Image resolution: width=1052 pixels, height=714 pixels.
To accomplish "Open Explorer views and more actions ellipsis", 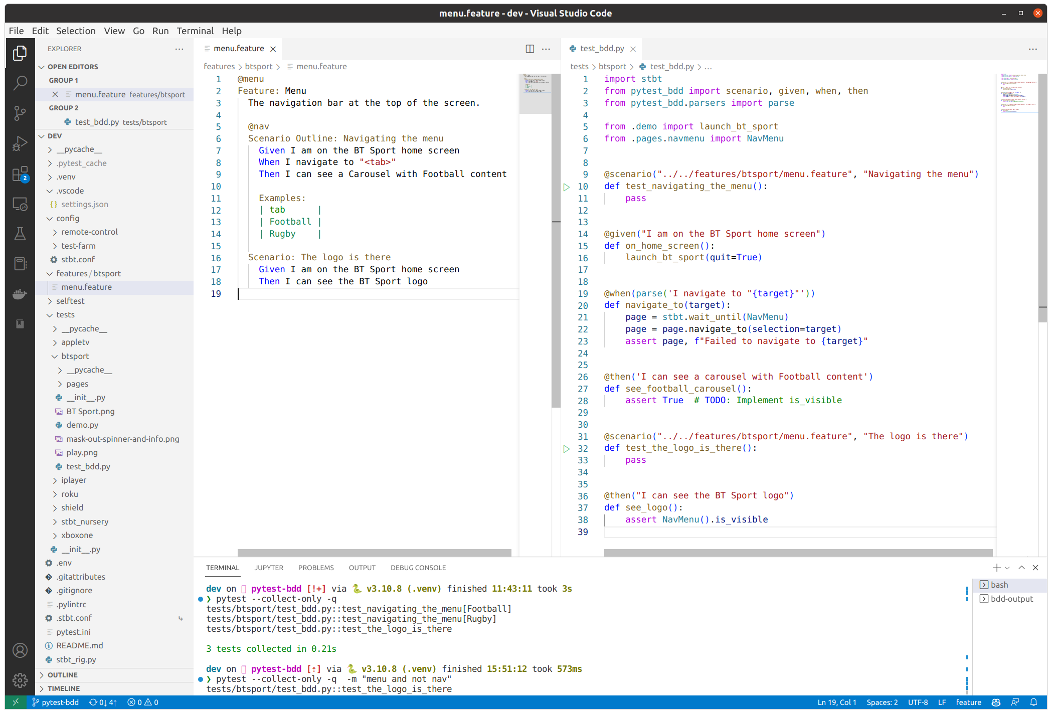I will pos(179,49).
